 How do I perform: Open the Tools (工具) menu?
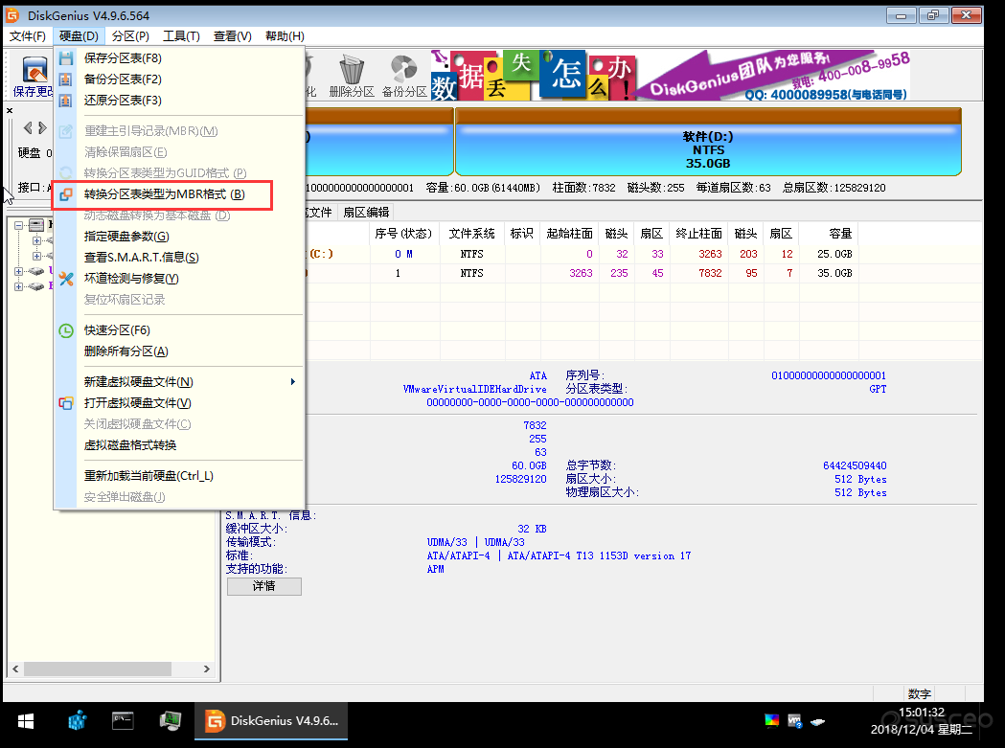[181, 36]
